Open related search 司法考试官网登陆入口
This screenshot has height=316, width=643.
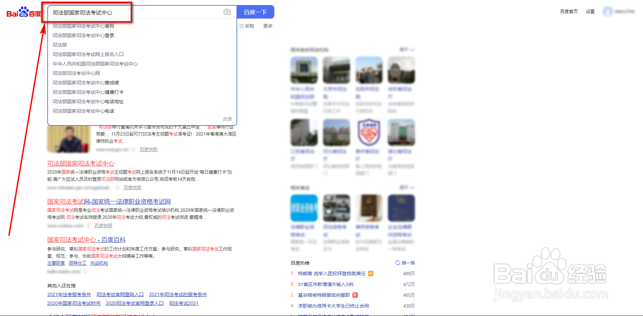[120, 294]
